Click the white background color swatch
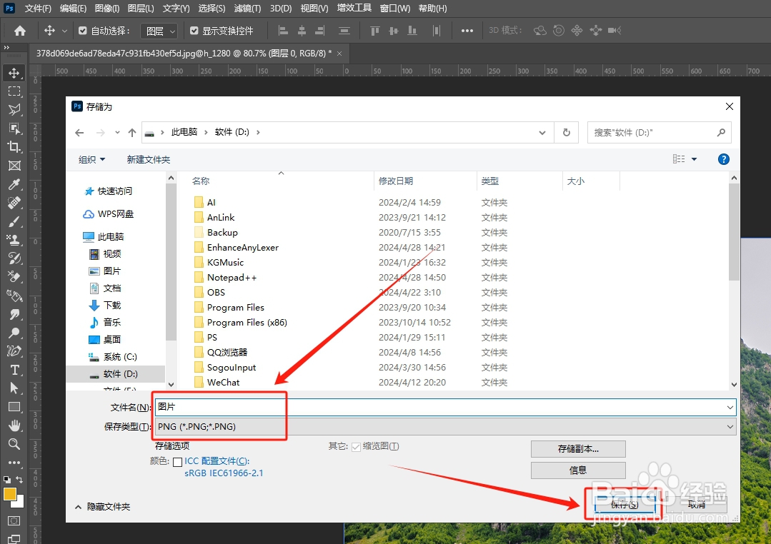Screen dimensions: 771x544 pyautogui.click(x=19, y=503)
